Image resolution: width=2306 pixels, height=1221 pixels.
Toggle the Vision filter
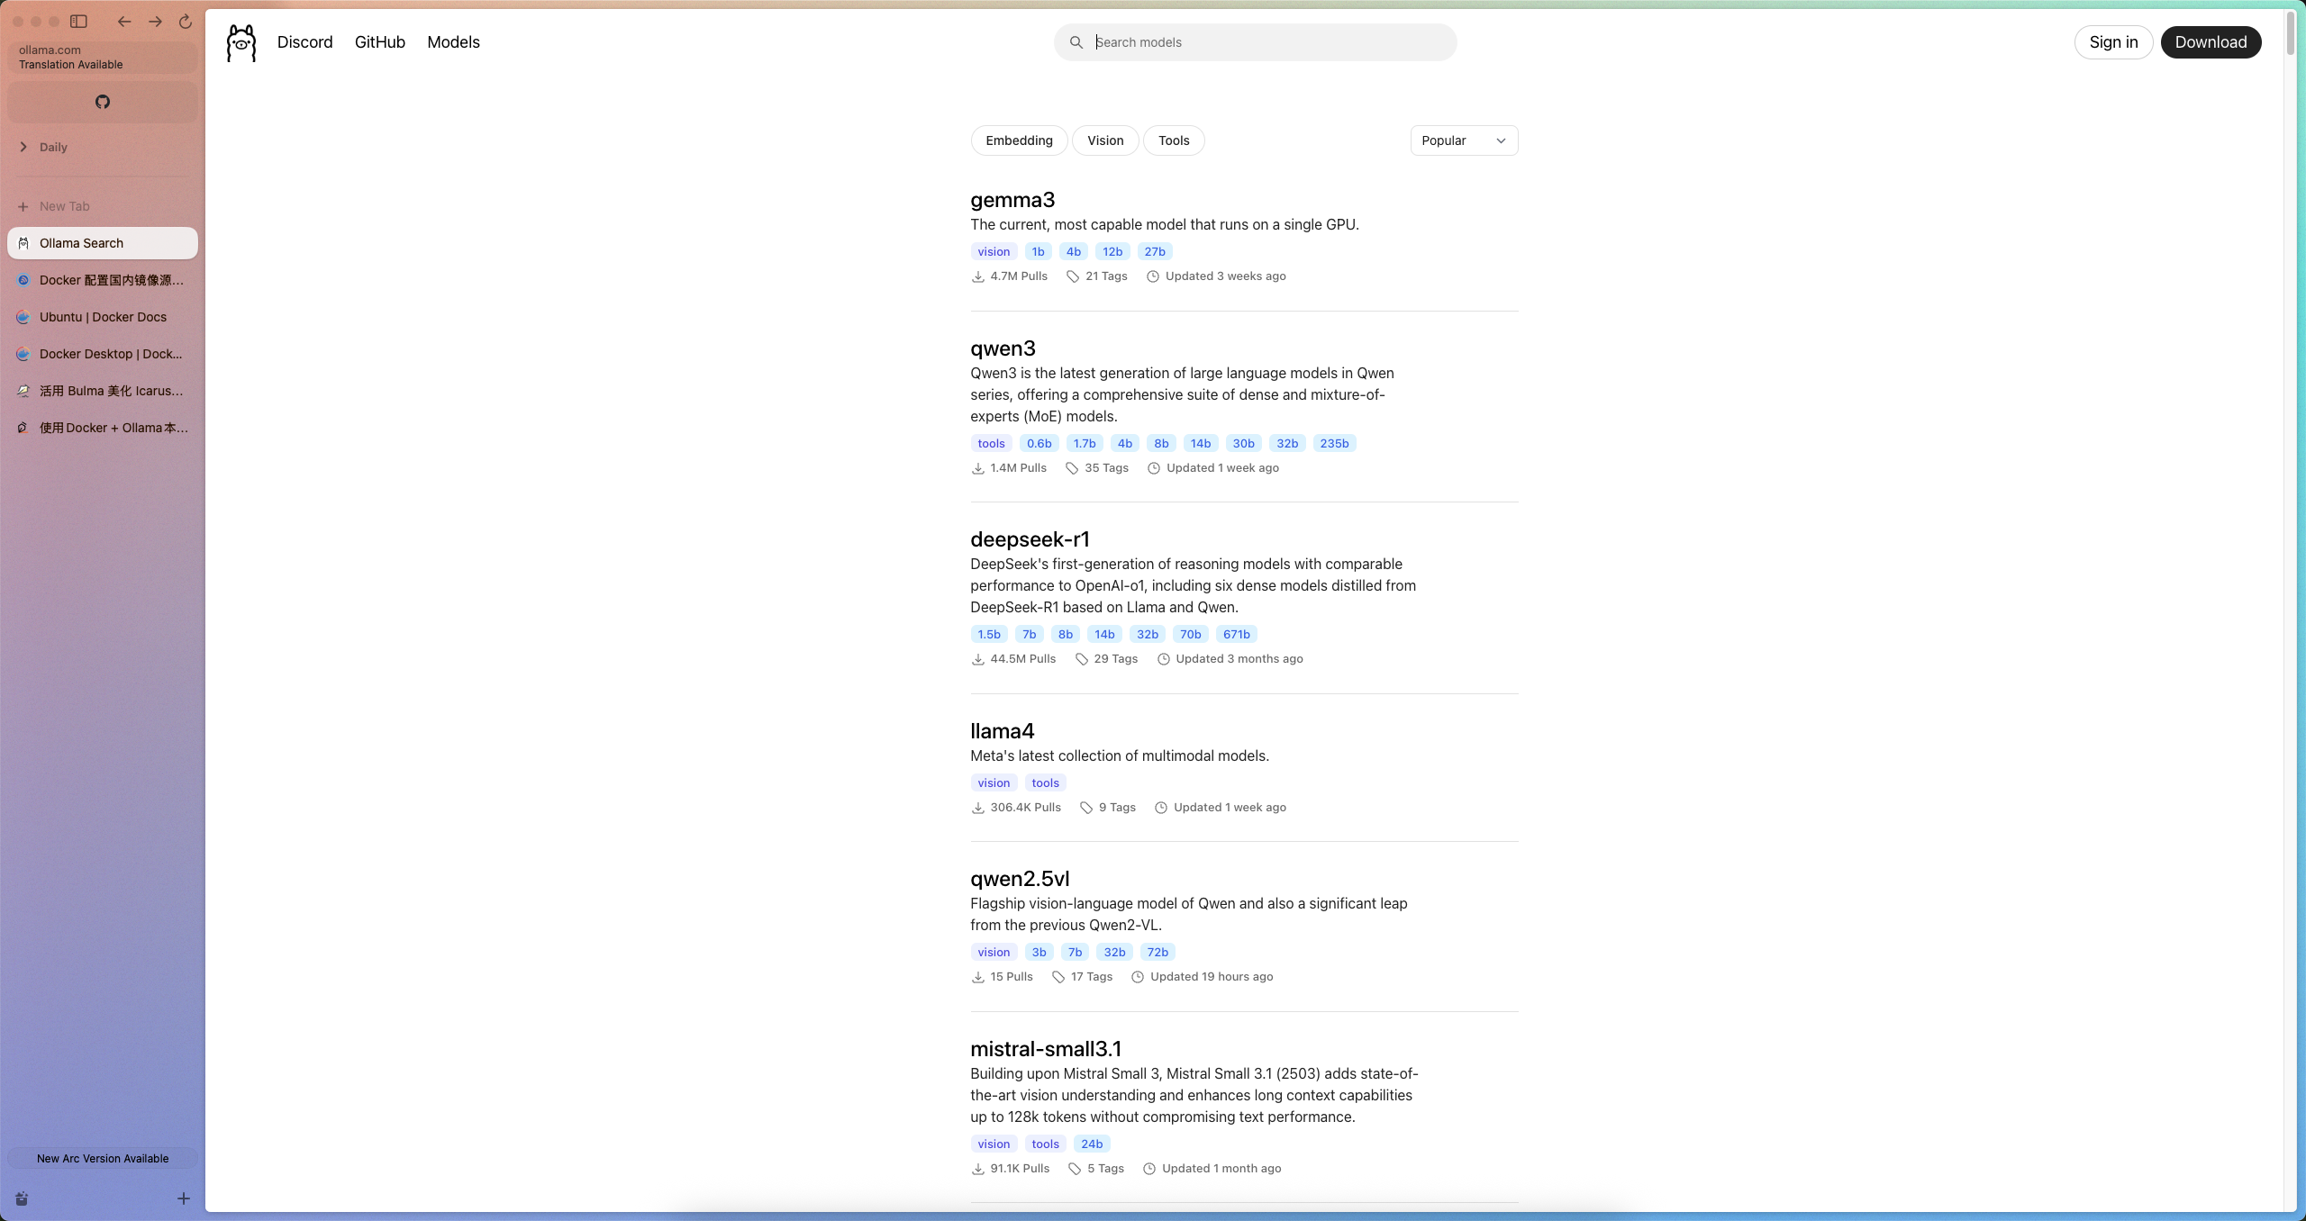(1105, 140)
